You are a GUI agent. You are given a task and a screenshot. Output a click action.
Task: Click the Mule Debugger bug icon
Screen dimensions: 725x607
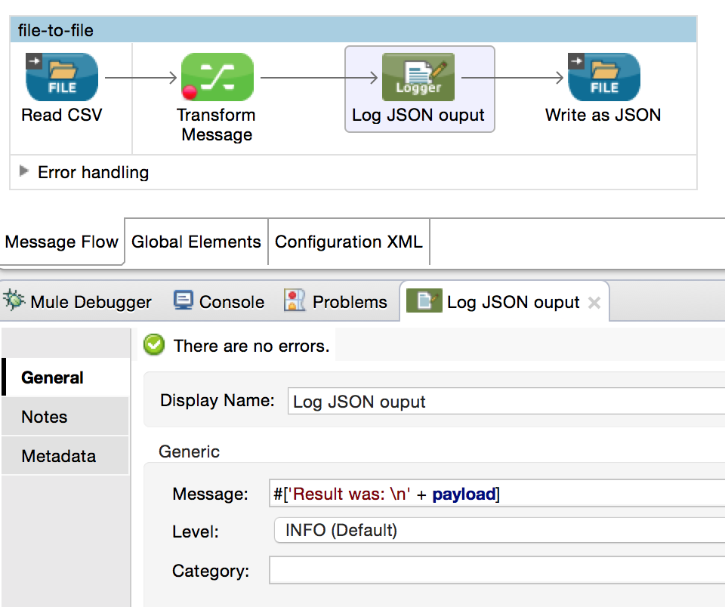pos(14,301)
